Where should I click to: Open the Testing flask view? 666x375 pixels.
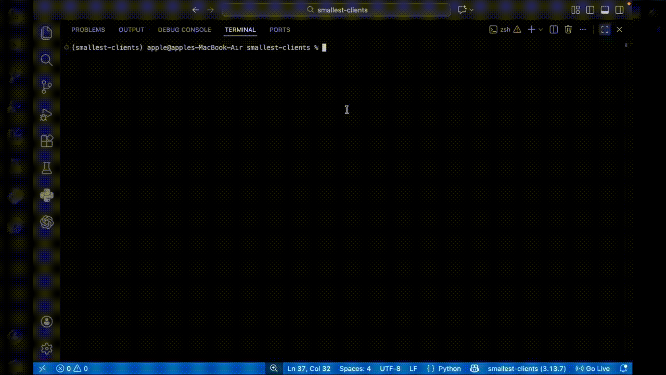[47, 168]
